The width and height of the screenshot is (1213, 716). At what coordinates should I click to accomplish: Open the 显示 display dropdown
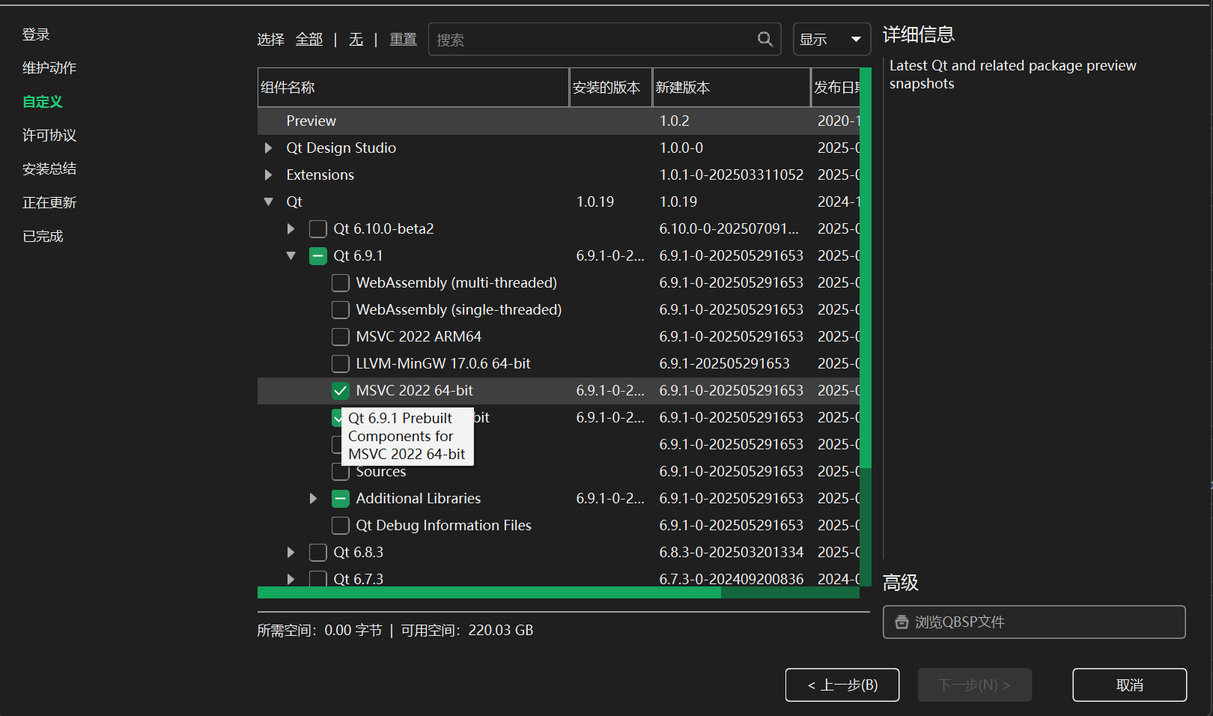(831, 39)
